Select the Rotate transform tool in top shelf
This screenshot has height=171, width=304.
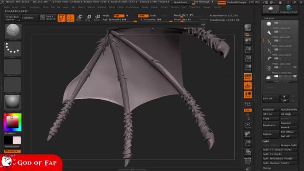(97, 18)
